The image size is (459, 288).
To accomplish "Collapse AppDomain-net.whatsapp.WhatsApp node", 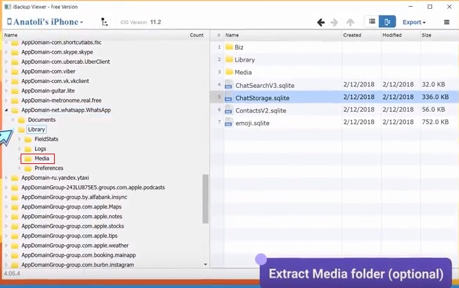I will [x=6, y=110].
